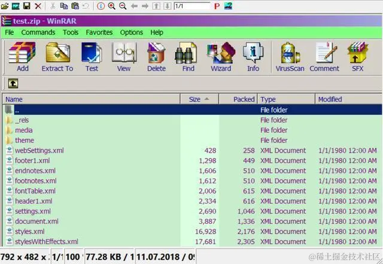Click the 11.07.2018 date status entry
The height and width of the screenshot is (264, 383).
tap(166, 257)
